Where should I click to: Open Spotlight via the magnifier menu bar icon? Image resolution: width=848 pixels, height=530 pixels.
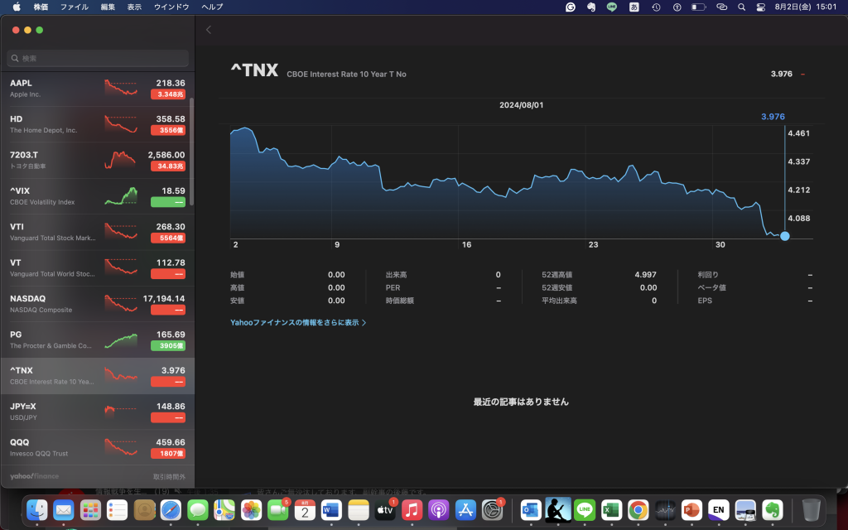742,7
